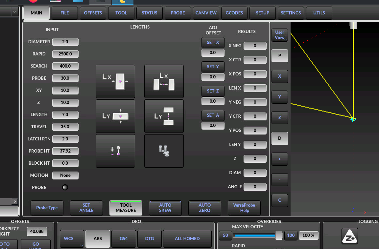
Task: Click the SEARCH input field showing 400.0
Action: pyautogui.click(x=65, y=66)
